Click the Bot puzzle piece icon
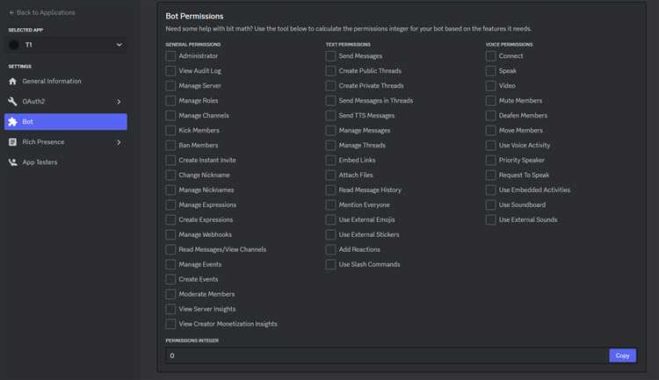Screen dimensions: 659x380 point(12,122)
